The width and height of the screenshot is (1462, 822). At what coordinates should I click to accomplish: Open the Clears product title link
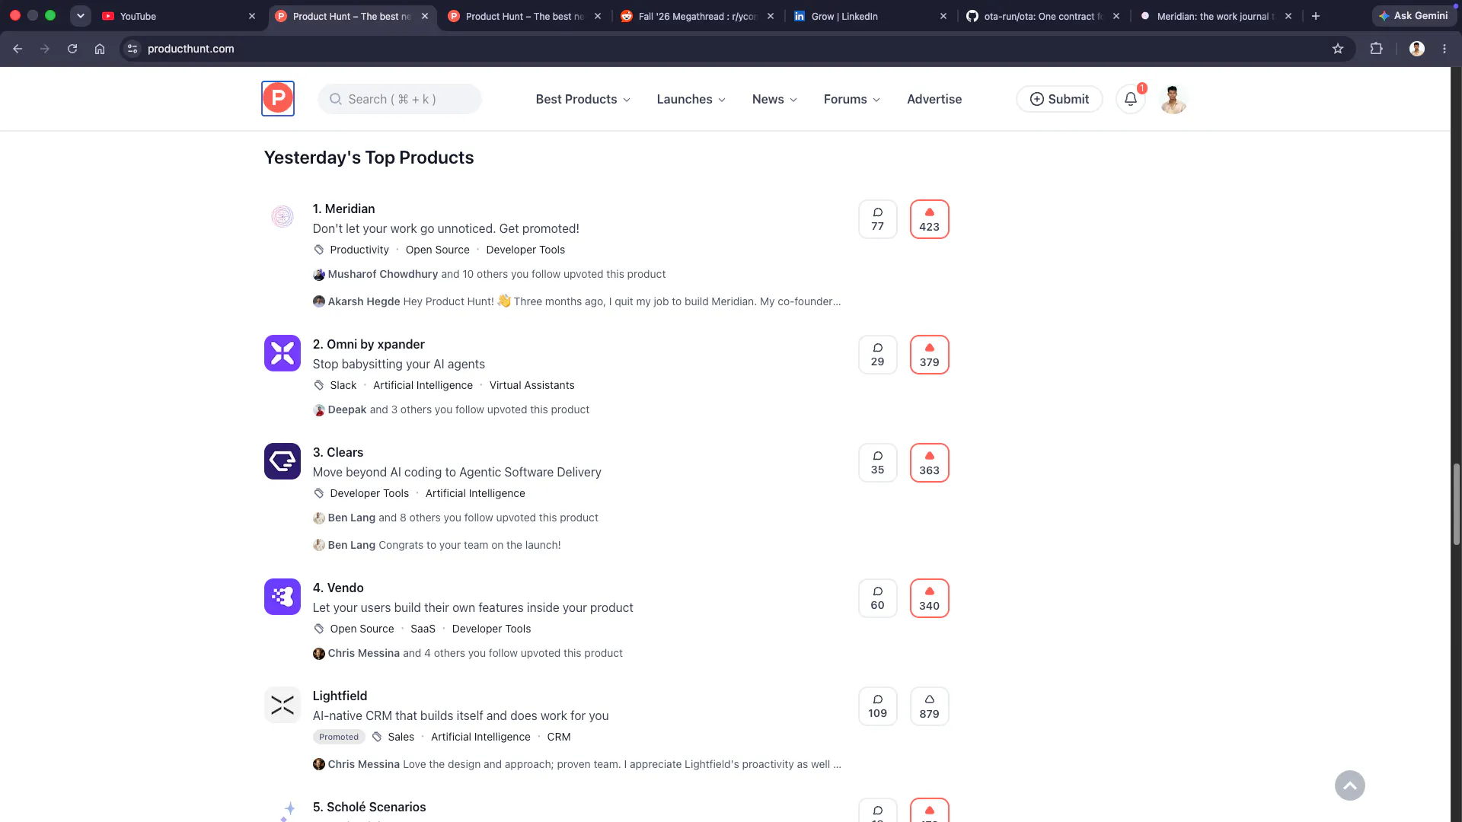(x=338, y=452)
